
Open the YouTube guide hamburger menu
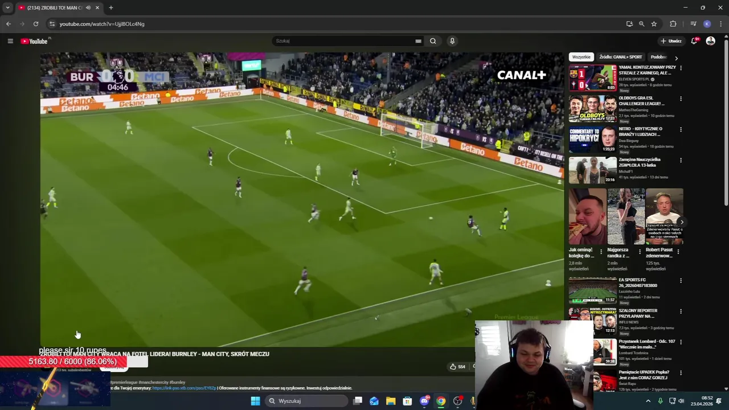(10, 41)
